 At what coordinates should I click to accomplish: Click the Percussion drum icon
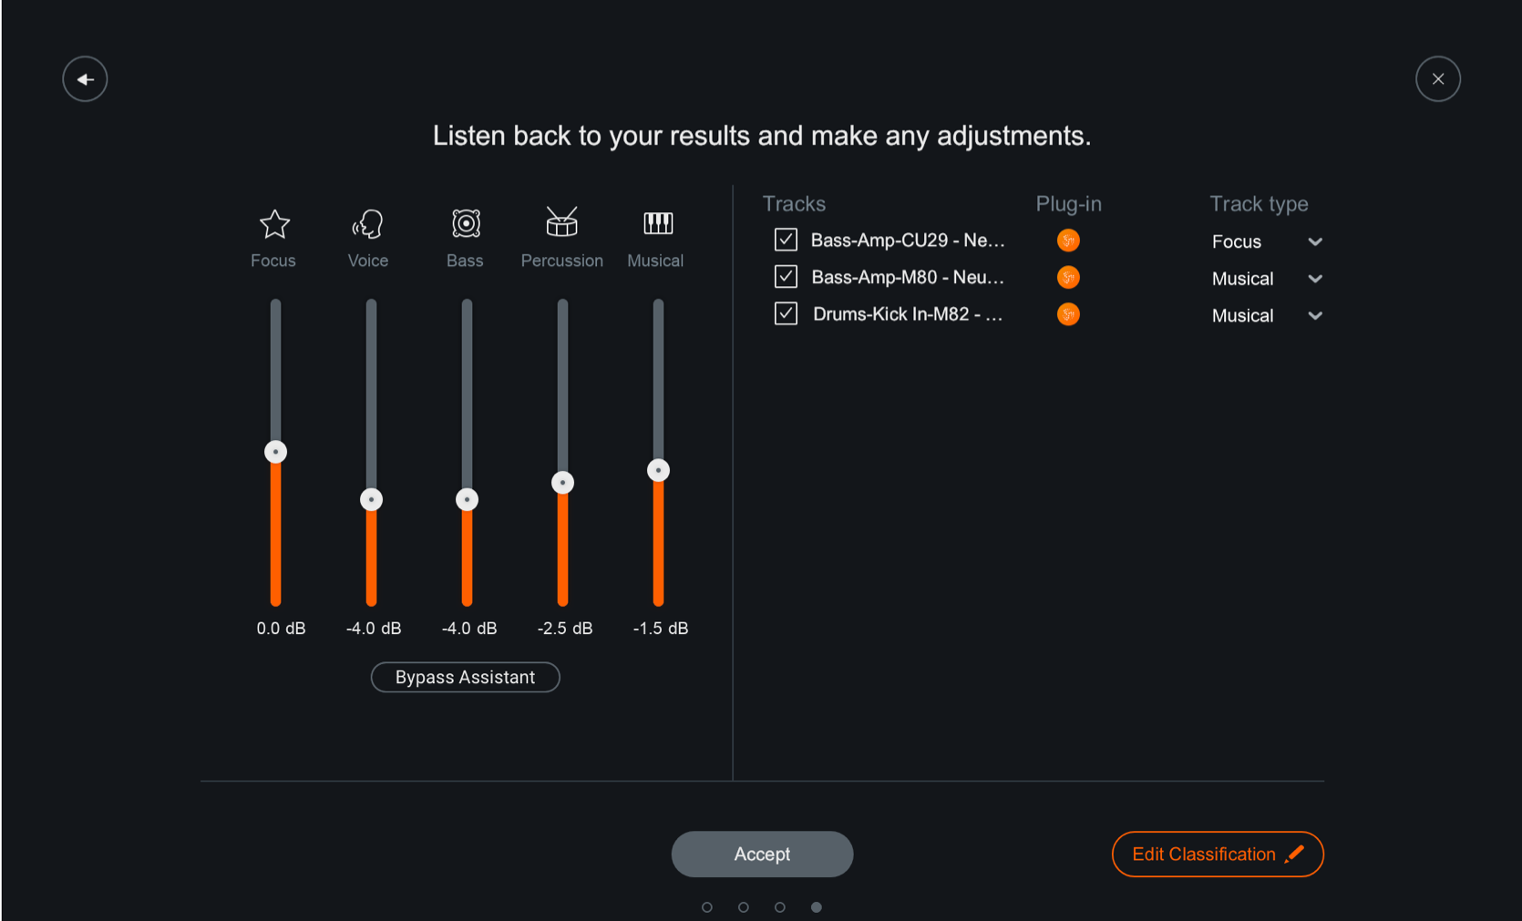[561, 221]
